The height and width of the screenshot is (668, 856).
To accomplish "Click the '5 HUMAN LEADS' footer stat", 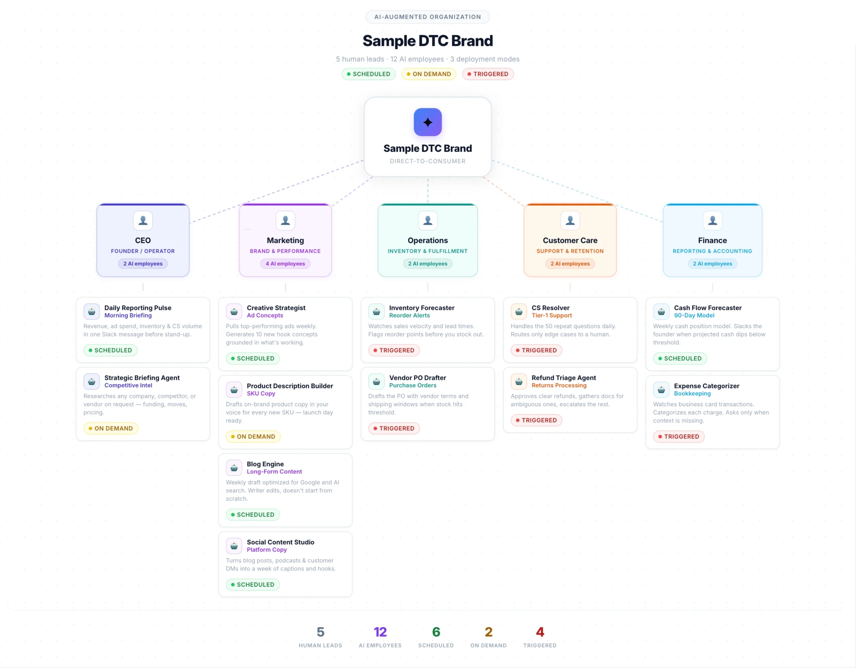I will (x=320, y=637).
